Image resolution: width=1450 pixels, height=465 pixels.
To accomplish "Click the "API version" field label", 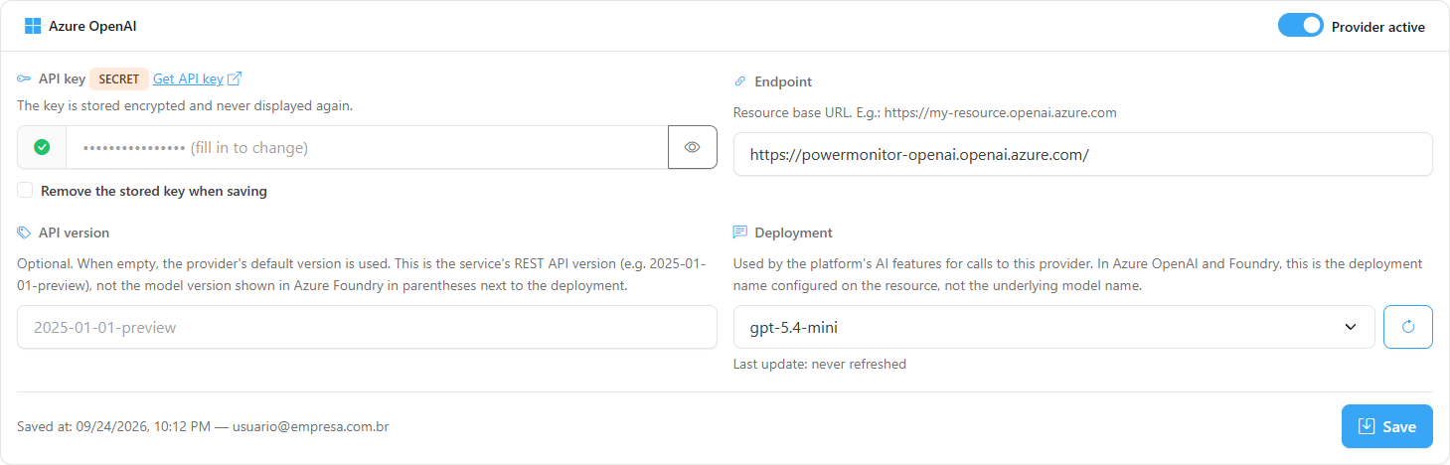I will (75, 232).
